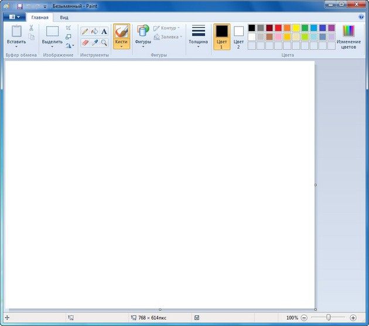Click the zoom out minus button

point(304,318)
